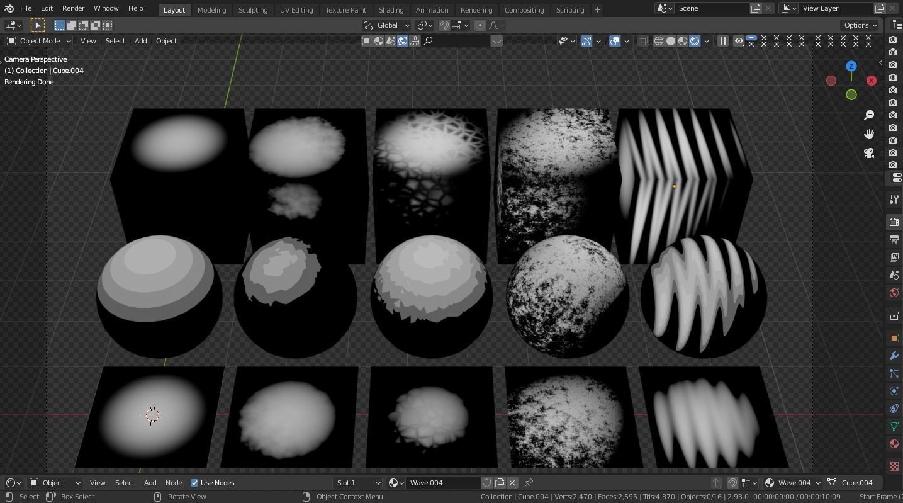Toggle X-Ray mode in the viewport
The width and height of the screenshot is (903, 503).
pyautogui.click(x=642, y=40)
